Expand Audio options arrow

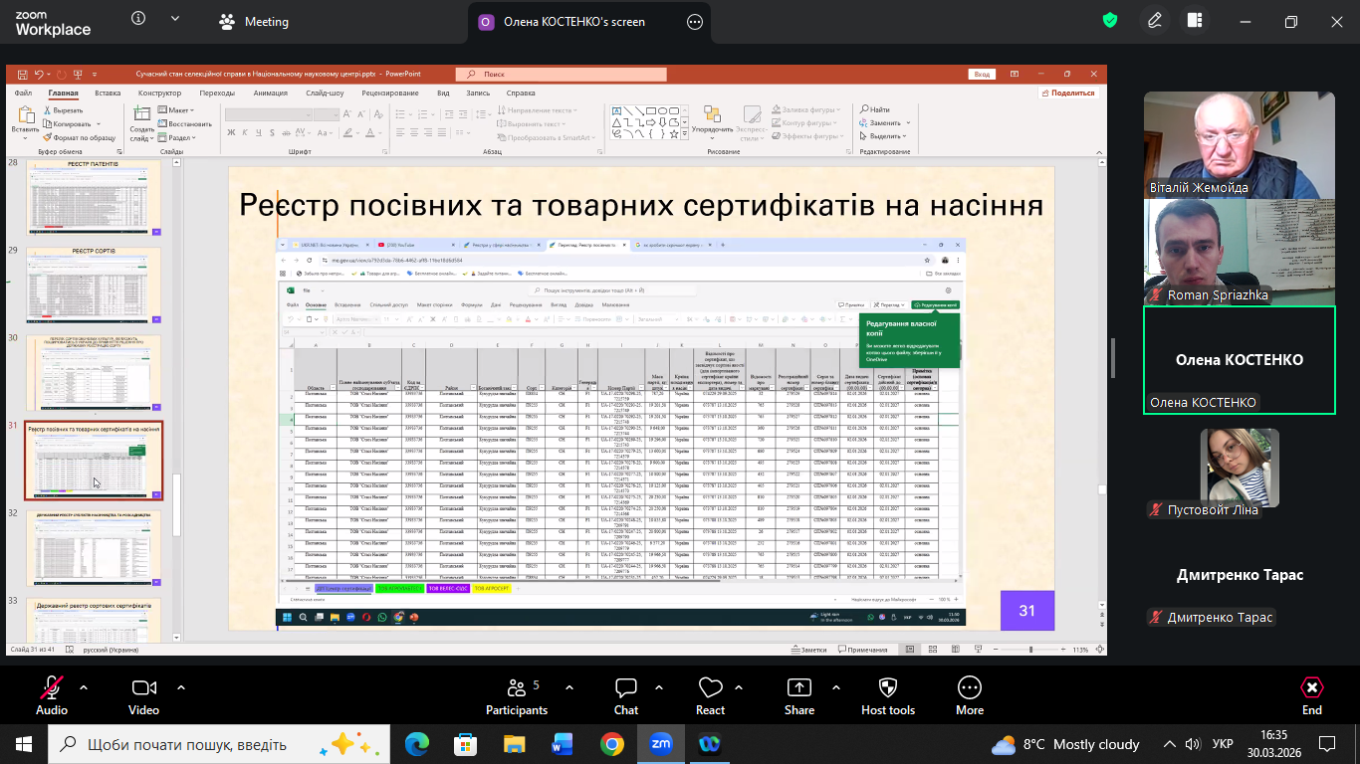(x=84, y=687)
